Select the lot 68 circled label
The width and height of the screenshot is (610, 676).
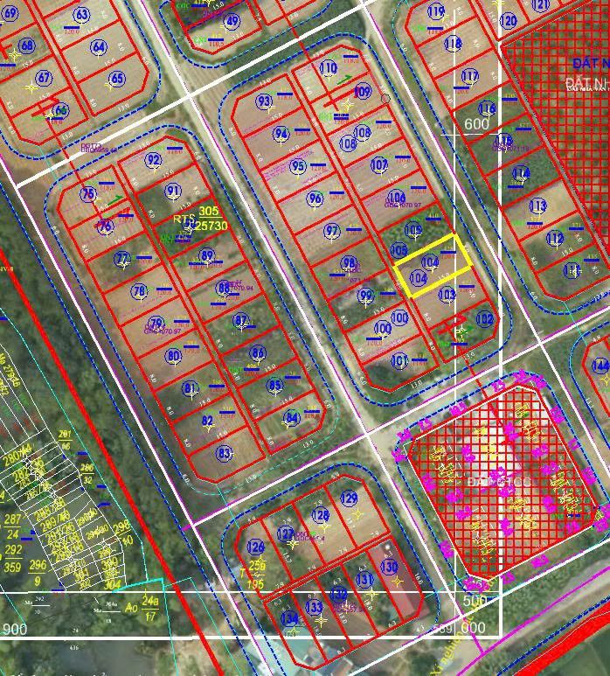click(x=26, y=46)
